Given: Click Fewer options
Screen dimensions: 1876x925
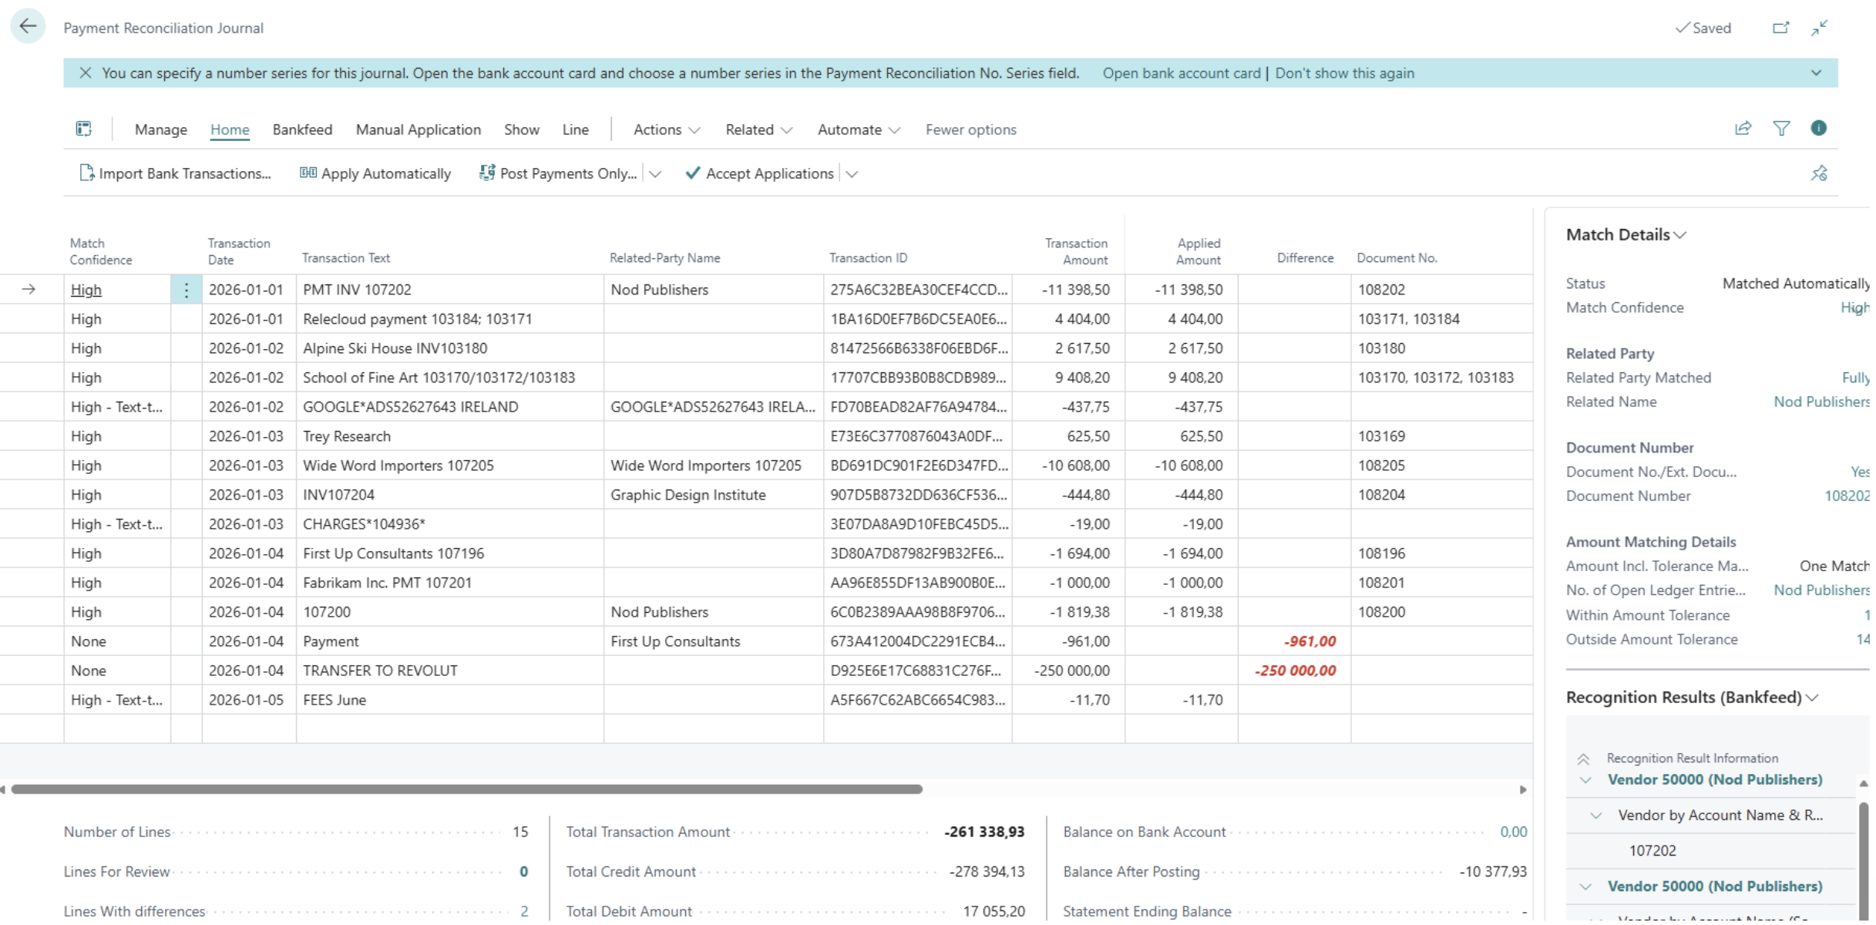Looking at the screenshot, I should point(970,129).
